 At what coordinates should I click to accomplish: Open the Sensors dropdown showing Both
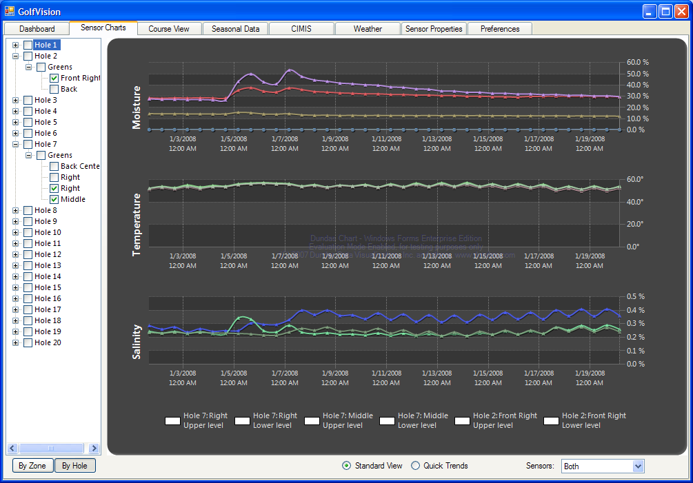coord(603,466)
